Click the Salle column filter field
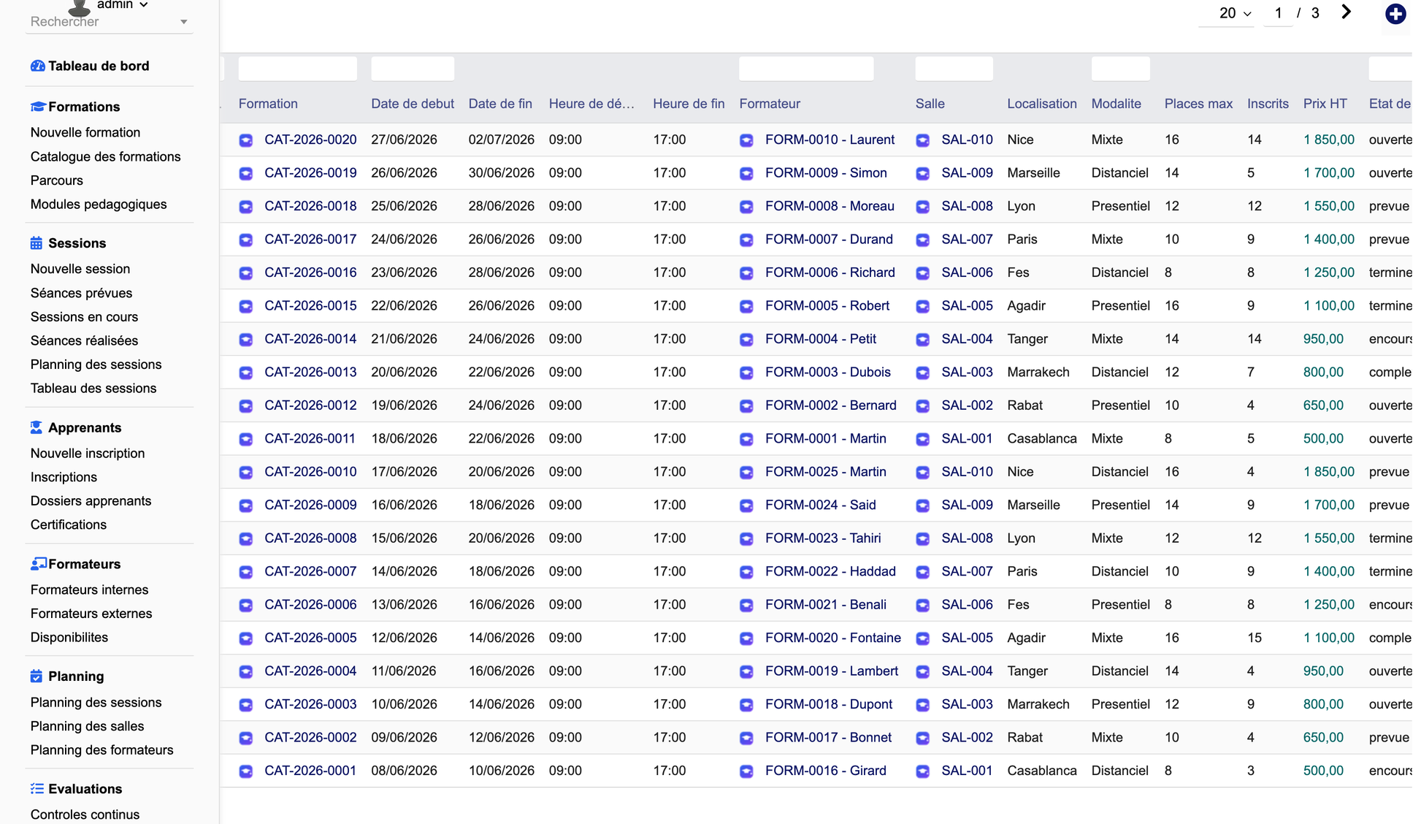Viewport: 1421px width, 824px height. click(954, 69)
